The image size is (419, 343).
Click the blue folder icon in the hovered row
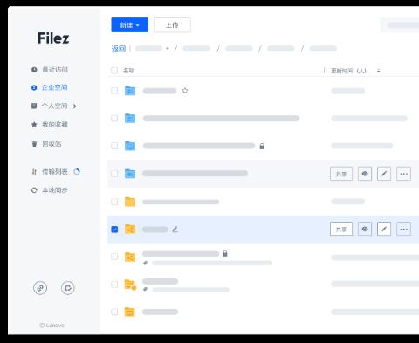[130, 174]
